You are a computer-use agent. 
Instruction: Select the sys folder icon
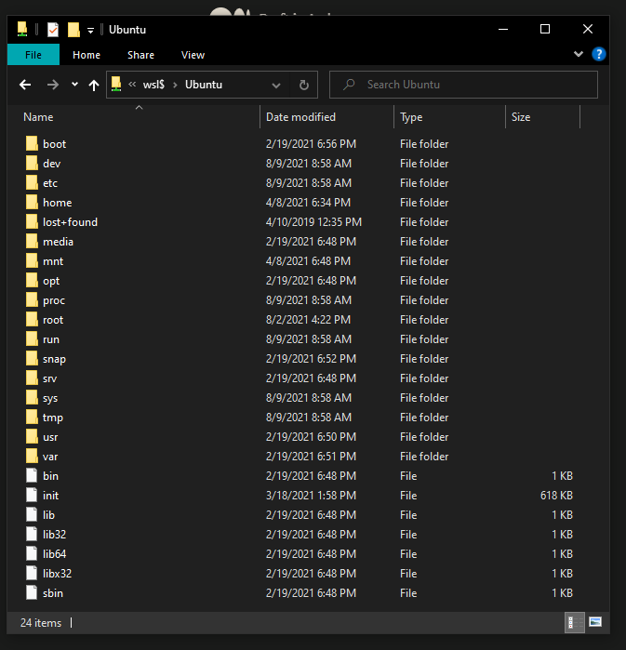[x=32, y=397]
